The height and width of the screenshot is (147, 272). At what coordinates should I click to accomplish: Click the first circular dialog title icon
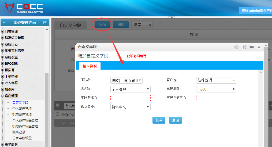point(237,47)
